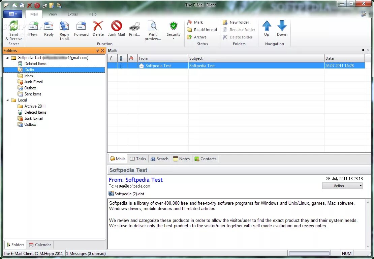Screen dimensions: 374x259
Task: Open the Print dialog
Action: (134, 29)
